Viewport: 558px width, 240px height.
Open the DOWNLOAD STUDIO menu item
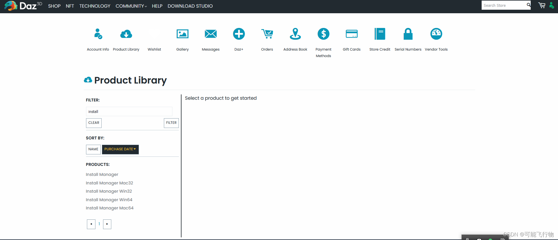point(190,6)
